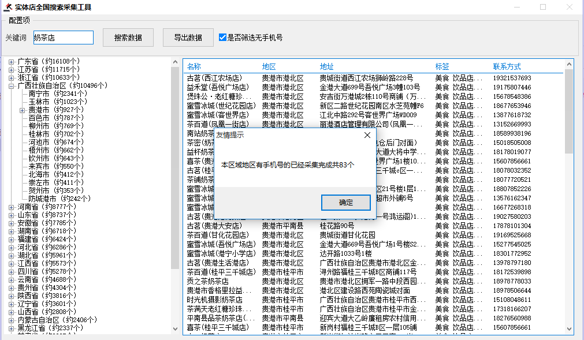This screenshot has height=340, width=584.
Task: Maximize the application window
Action: (x=543, y=8)
